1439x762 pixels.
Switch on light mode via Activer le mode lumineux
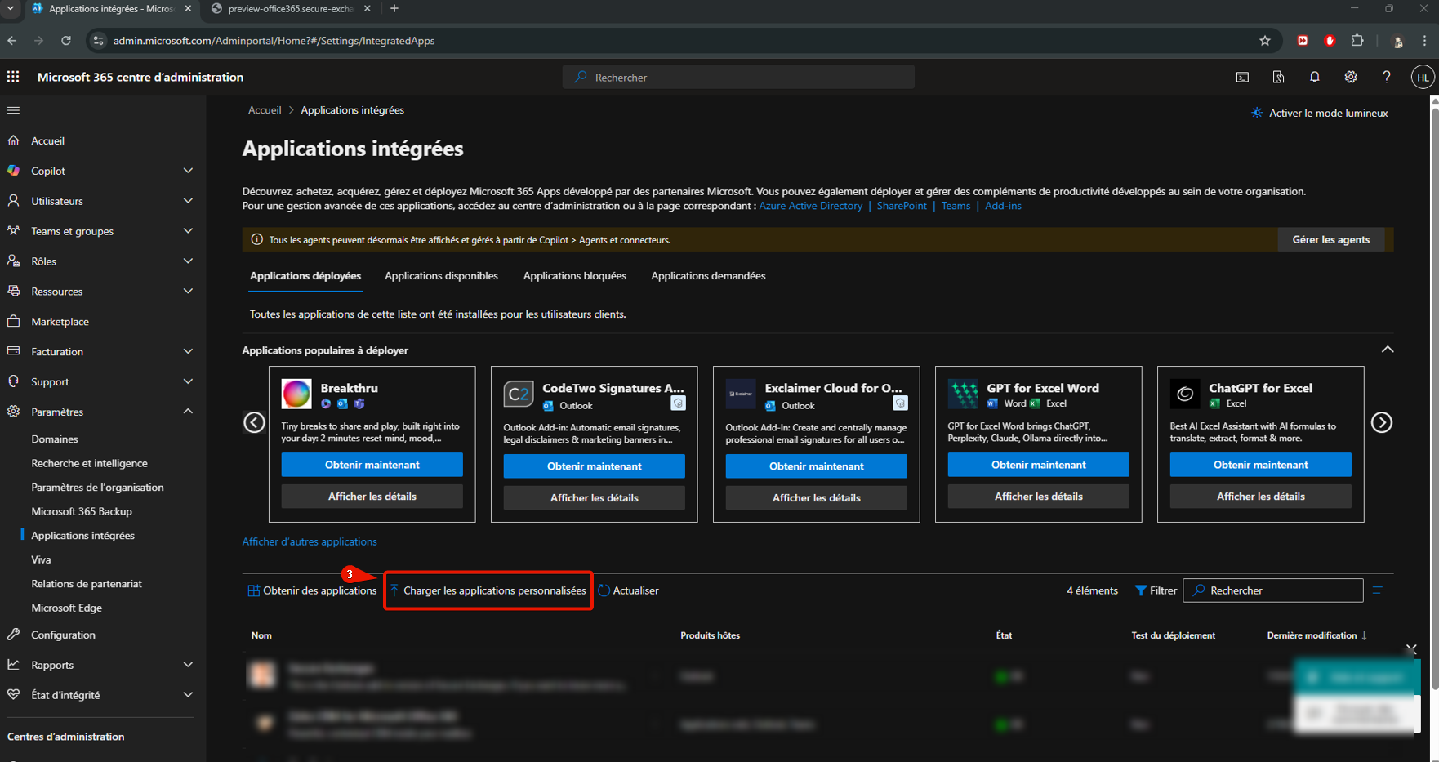click(x=1320, y=113)
